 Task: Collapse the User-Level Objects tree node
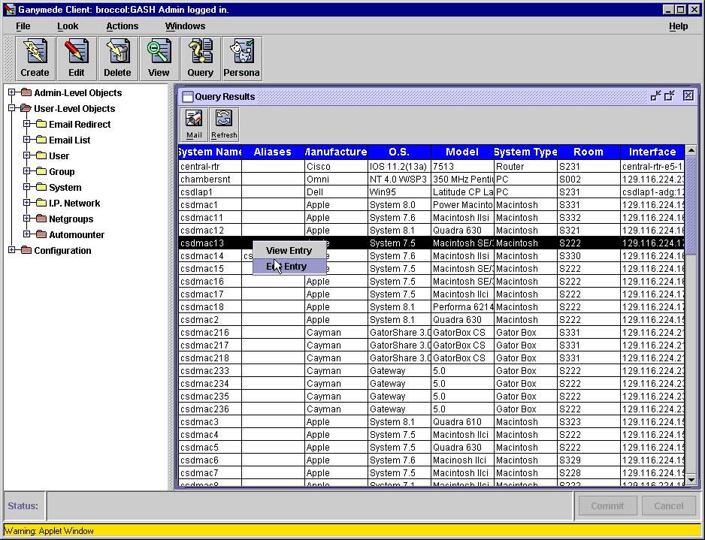pos(12,109)
